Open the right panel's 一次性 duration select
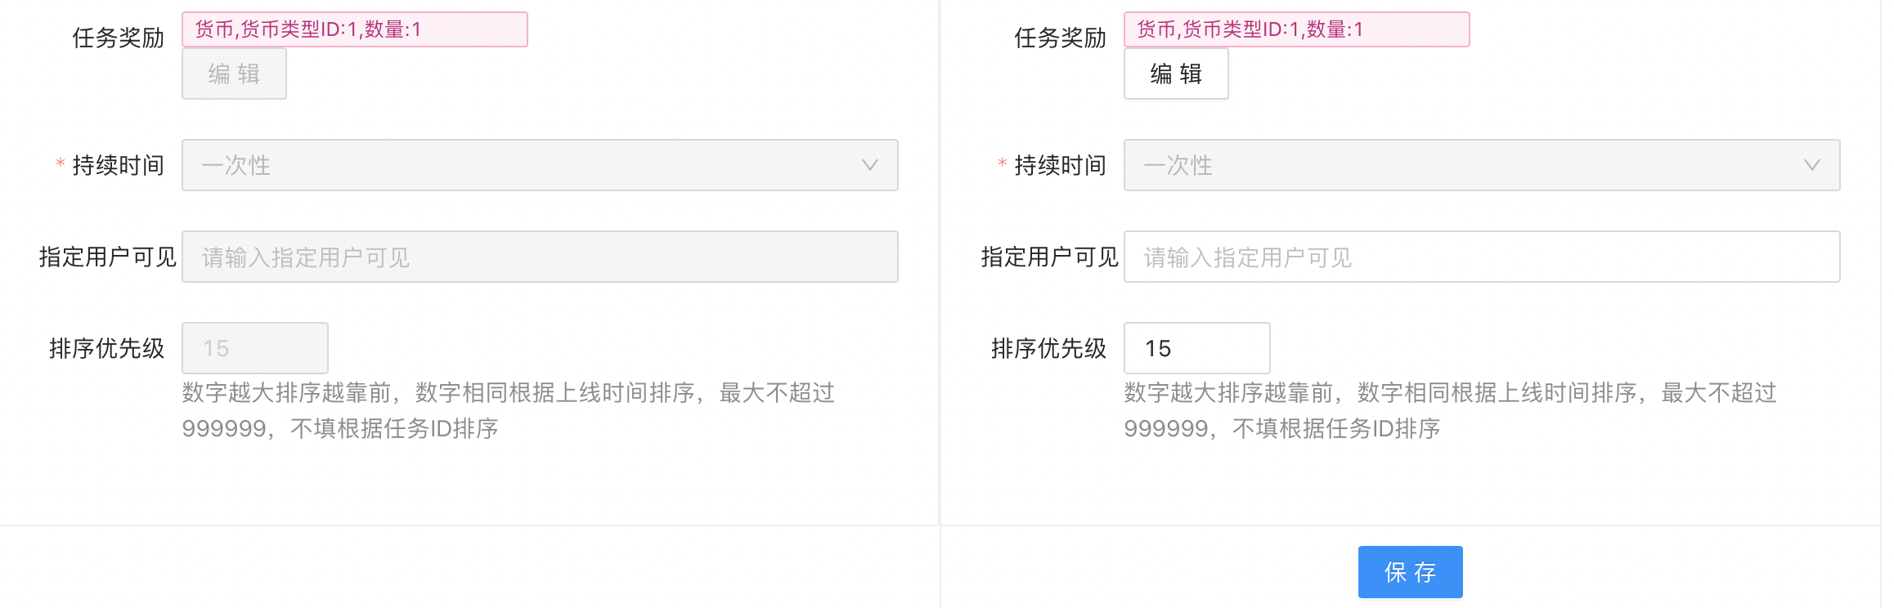1894x608 pixels. tap(1464, 165)
